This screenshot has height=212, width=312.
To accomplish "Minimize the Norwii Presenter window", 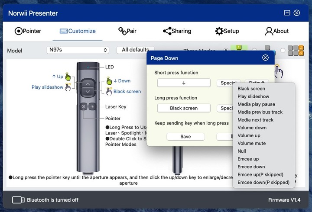I will point(287,13).
